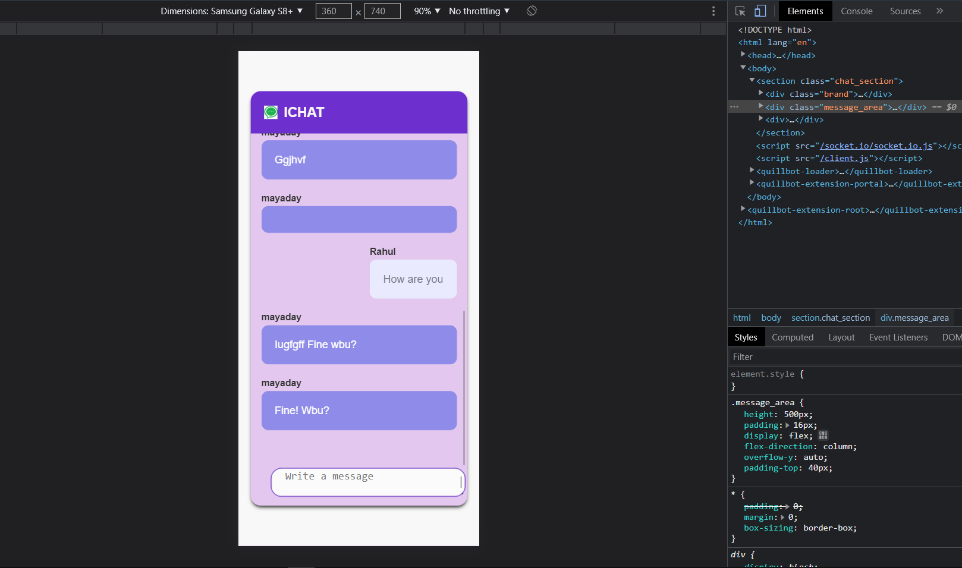This screenshot has height=568, width=962.
Task: Expand the div class brand node
Action: pos(760,93)
